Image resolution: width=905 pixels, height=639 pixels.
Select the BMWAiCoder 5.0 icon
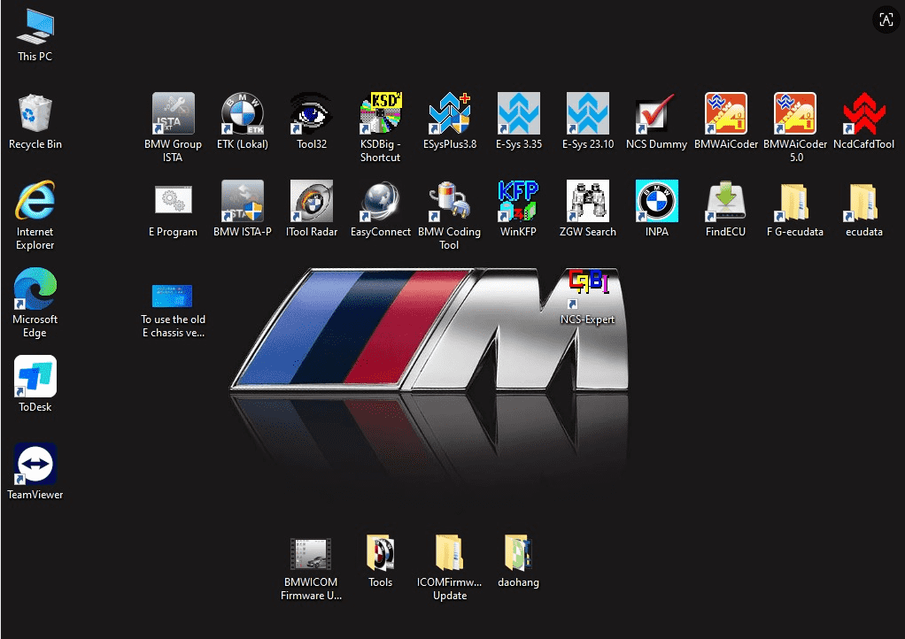pos(795,114)
